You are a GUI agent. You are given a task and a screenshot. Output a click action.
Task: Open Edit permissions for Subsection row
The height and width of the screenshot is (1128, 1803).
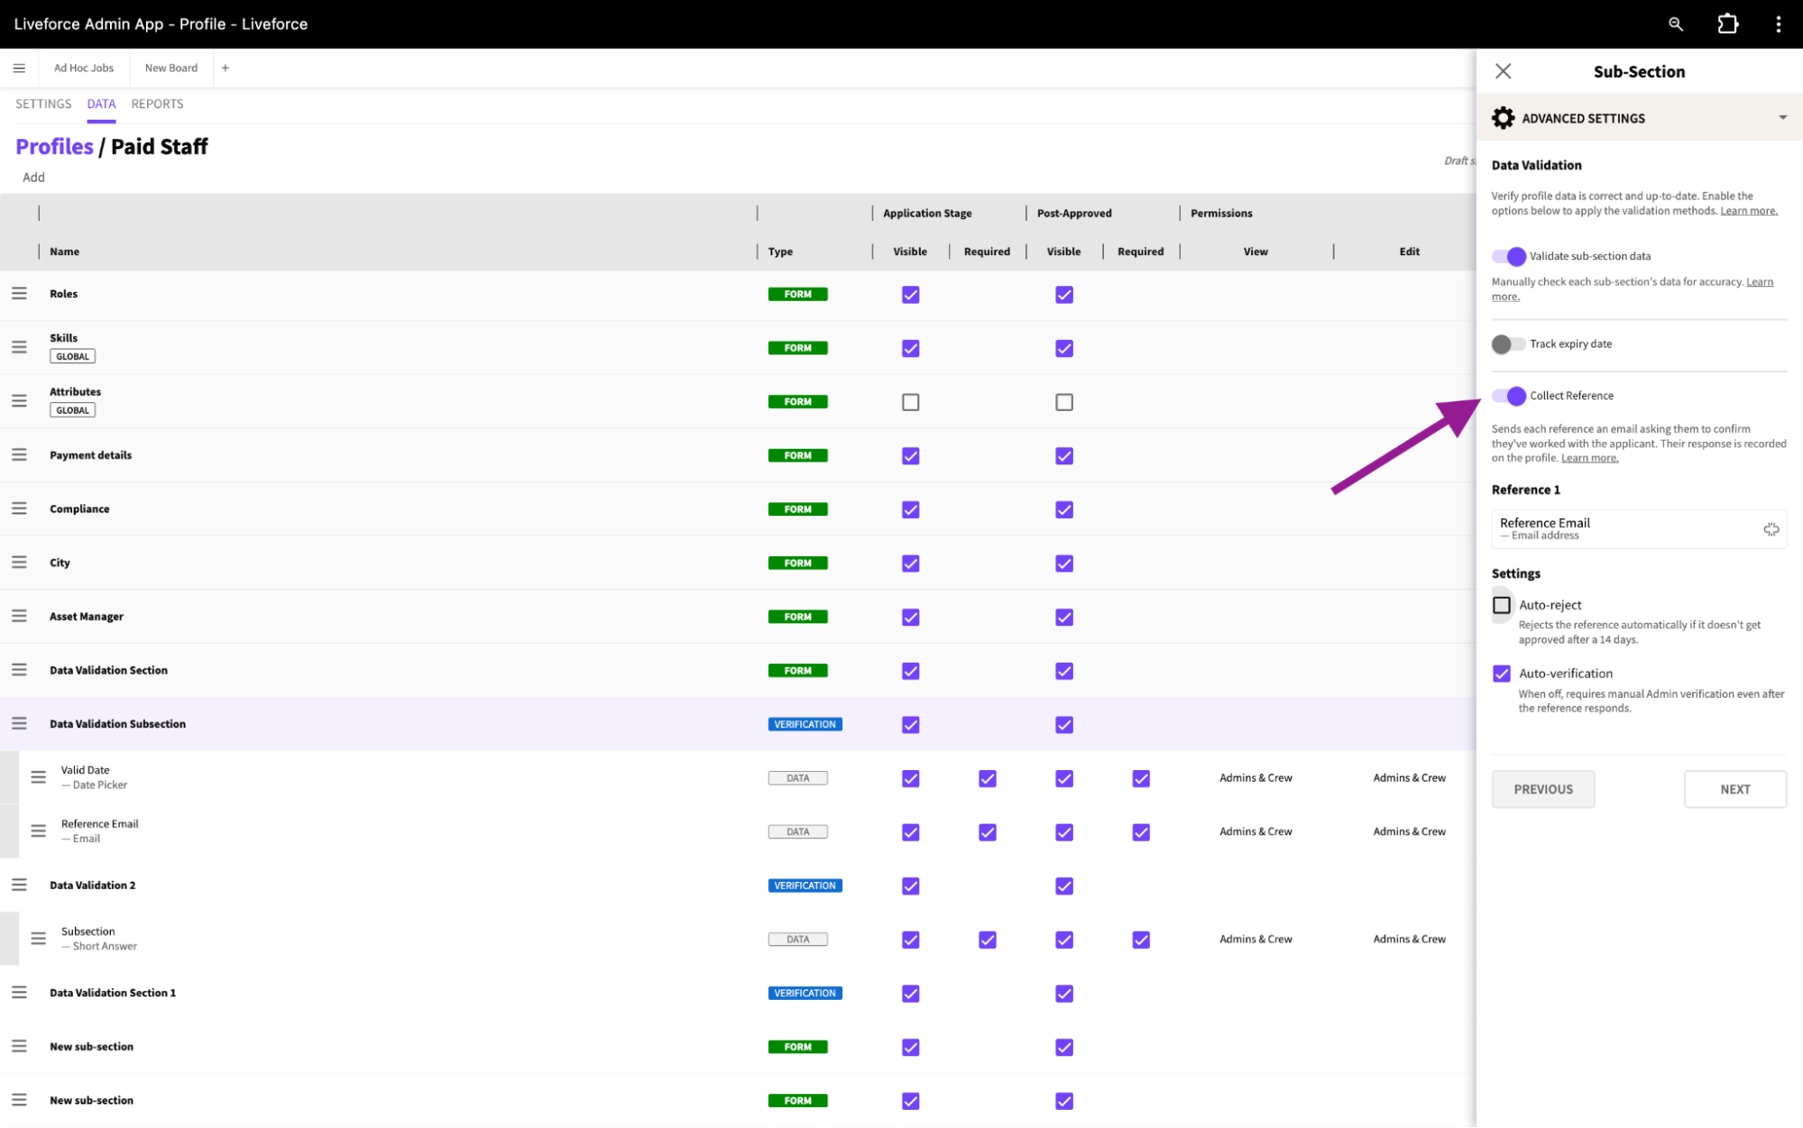coord(1409,939)
